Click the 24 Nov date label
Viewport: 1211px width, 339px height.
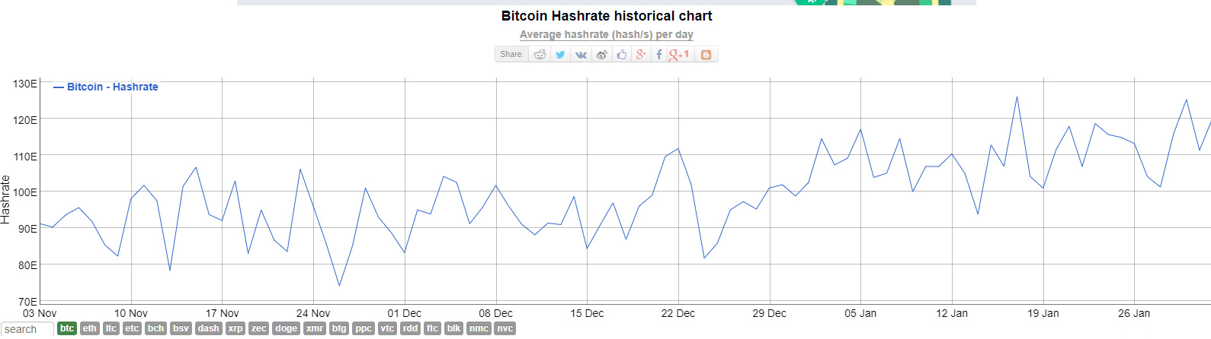tap(313, 313)
